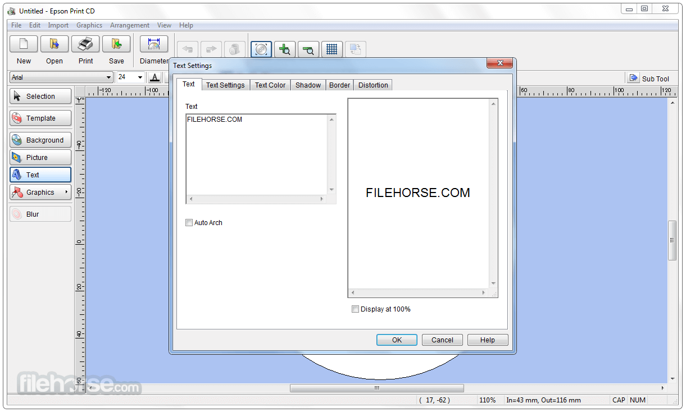Select the fit-disc-to-window view icon

tap(261, 49)
